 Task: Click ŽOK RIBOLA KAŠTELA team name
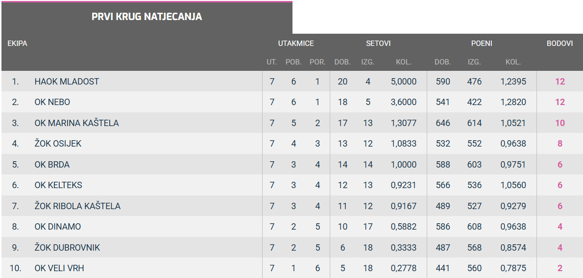tap(77, 206)
